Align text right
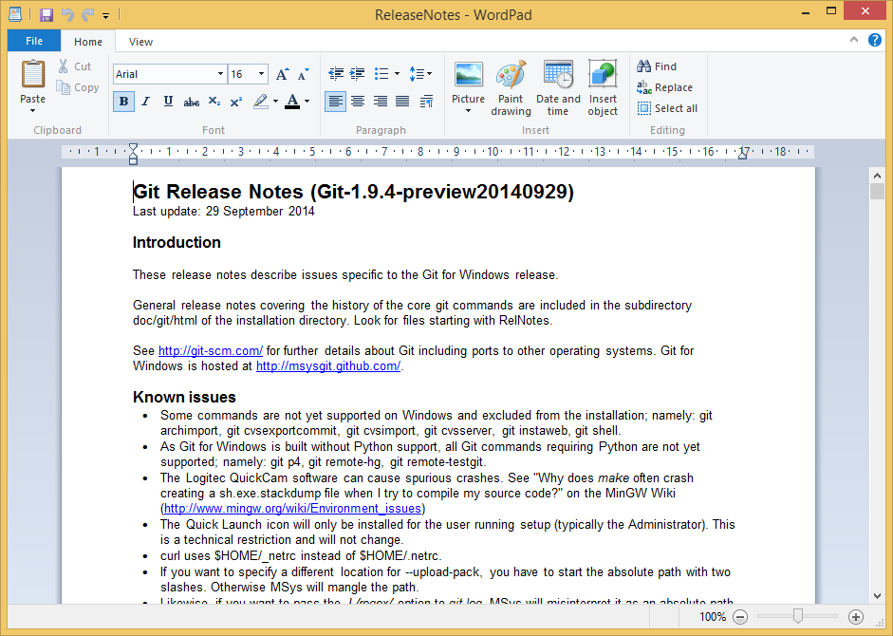The image size is (893, 636). [x=380, y=102]
